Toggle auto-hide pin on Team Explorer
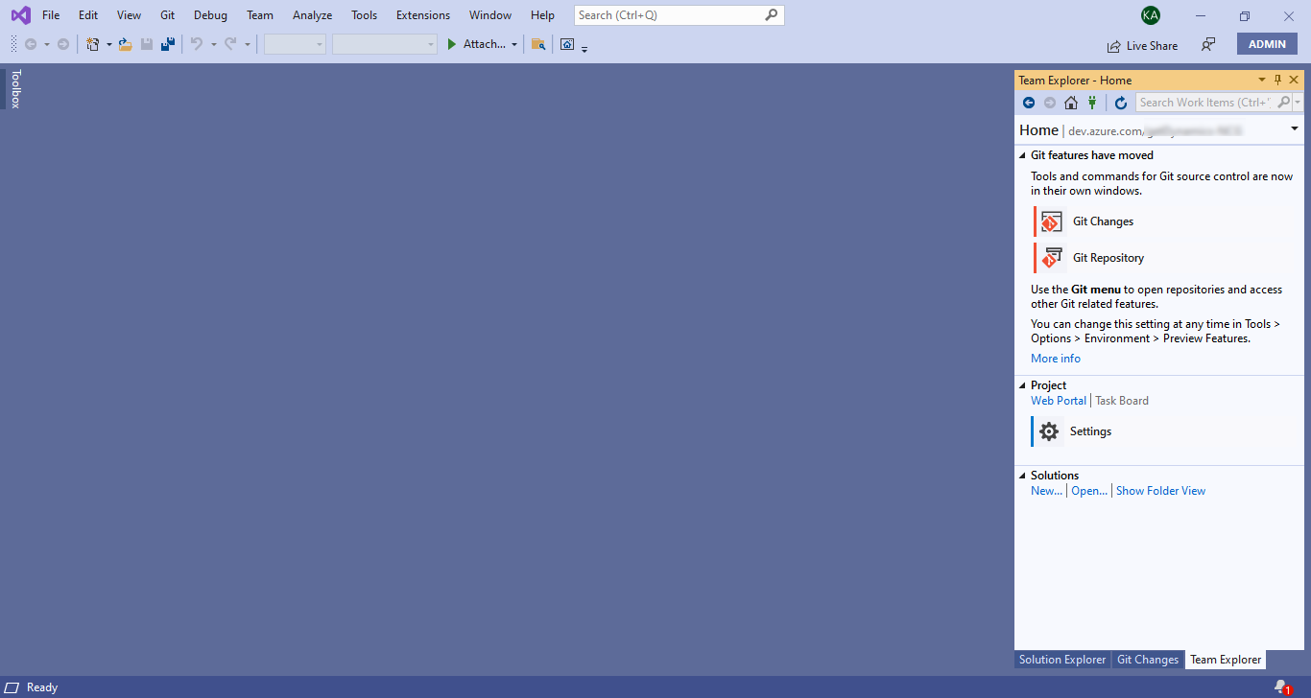 point(1277,81)
